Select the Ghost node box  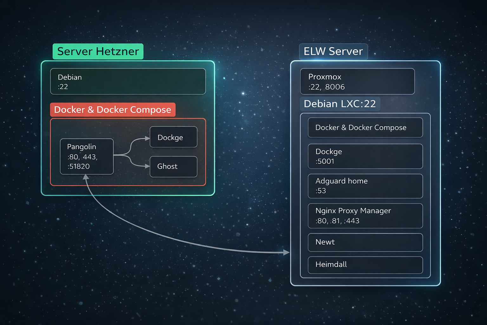(173, 167)
